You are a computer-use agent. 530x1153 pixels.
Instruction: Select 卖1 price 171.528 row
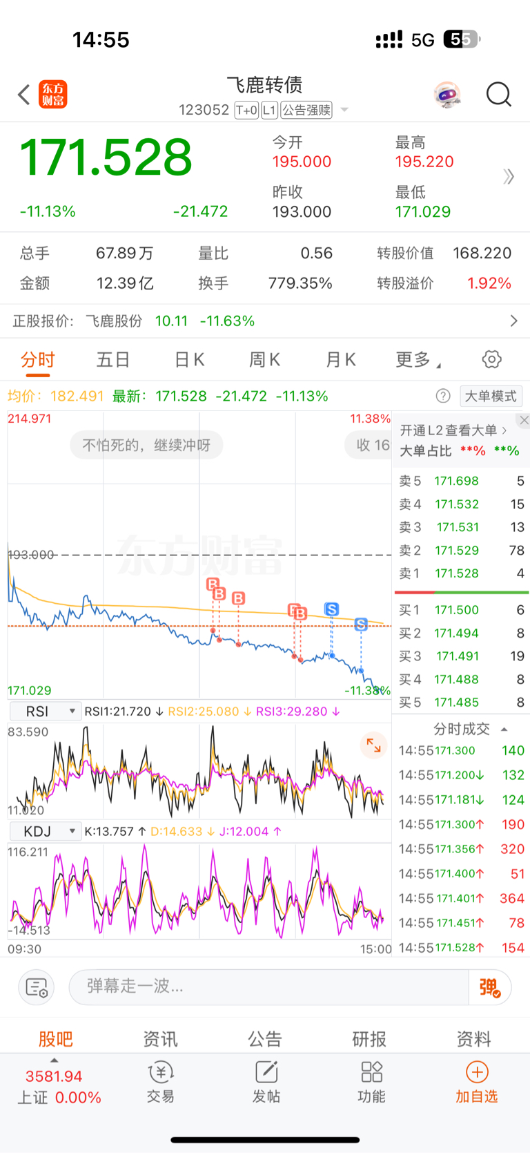click(x=461, y=573)
